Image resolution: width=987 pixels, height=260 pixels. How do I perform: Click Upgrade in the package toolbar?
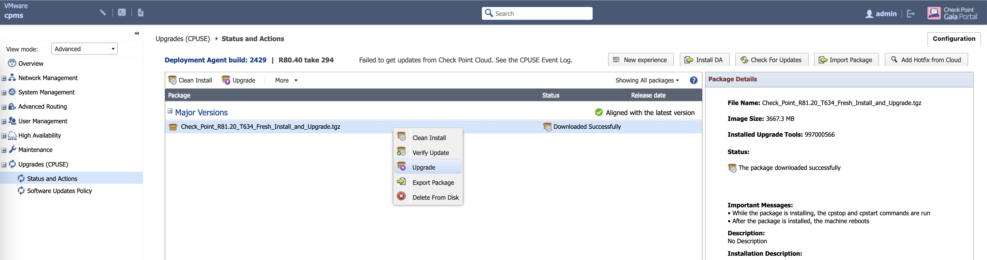[238, 80]
